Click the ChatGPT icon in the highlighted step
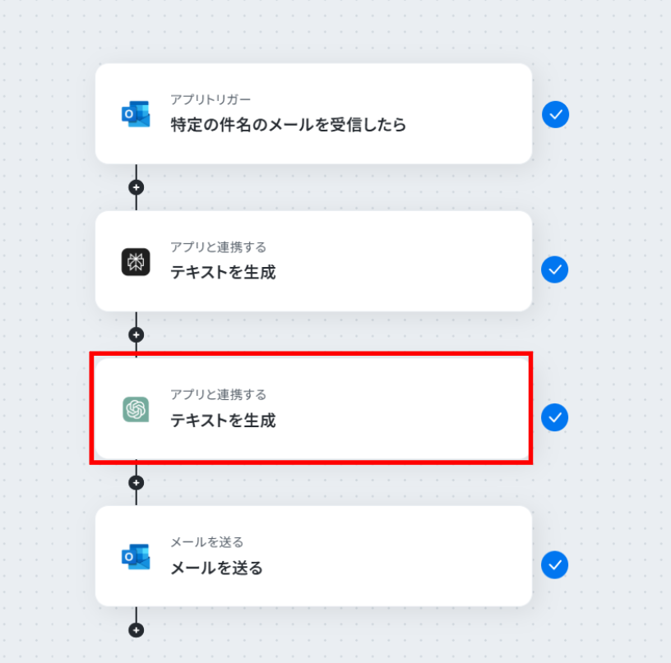Screen dimensions: 671x663 click(x=136, y=409)
